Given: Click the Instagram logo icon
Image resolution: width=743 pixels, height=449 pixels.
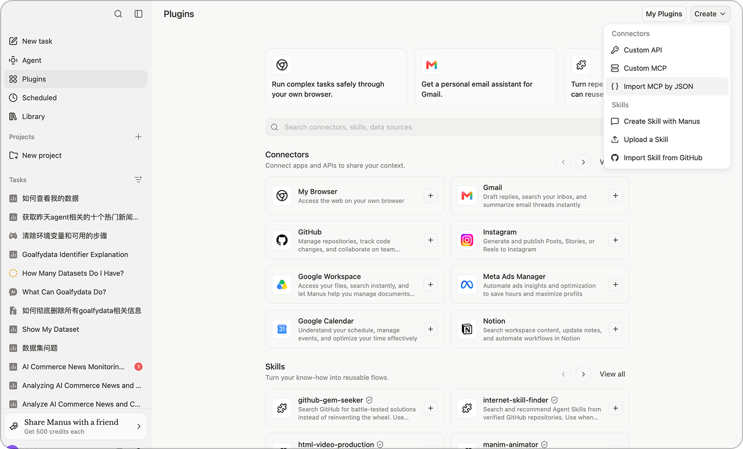Looking at the screenshot, I should click(467, 240).
